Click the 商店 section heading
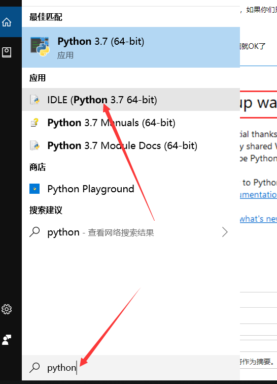Screen dimensions: 277x384 click(38, 167)
